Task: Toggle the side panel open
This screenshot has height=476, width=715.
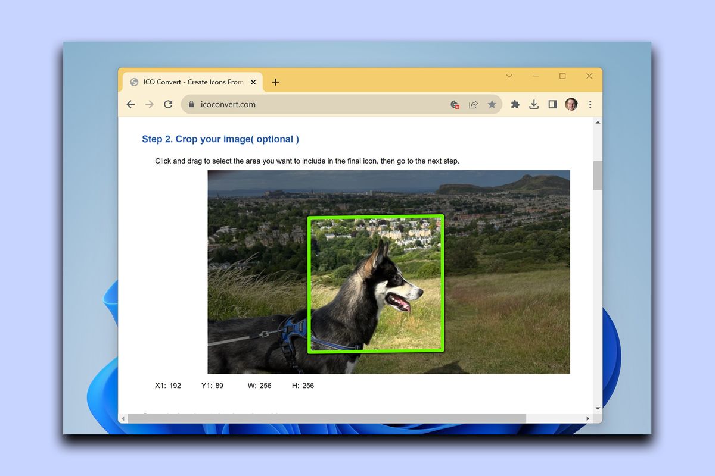Action: 552,104
